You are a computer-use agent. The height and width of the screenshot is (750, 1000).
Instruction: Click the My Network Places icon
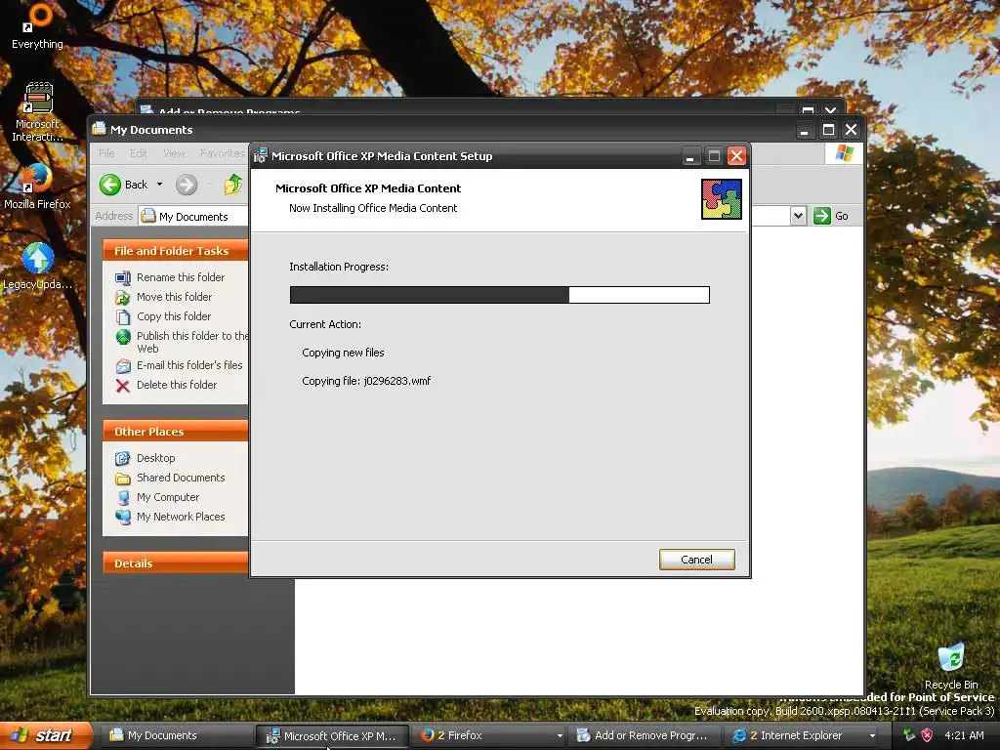[x=123, y=518]
